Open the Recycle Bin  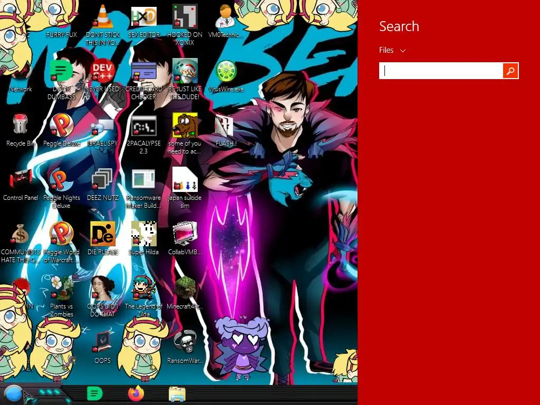[x=21, y=125]
